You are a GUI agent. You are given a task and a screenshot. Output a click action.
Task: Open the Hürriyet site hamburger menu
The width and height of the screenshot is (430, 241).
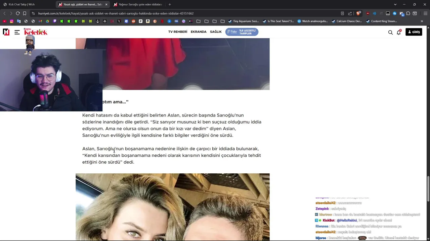pyautogui.click(x=17, y=32)
